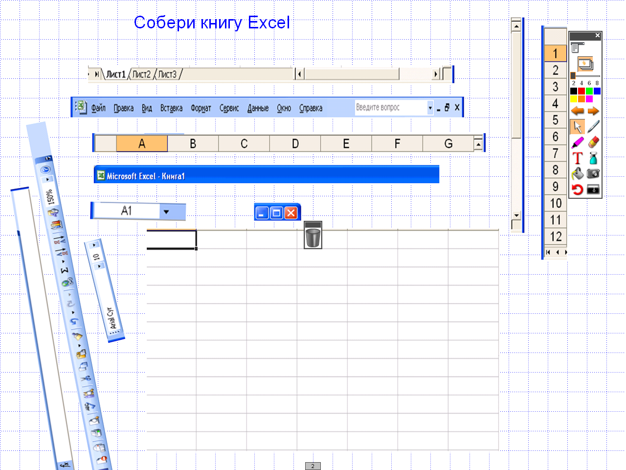The height and width of the screenshot is (470, 626).
Task: Select row header 7
Action: click(x=555, y=153)
